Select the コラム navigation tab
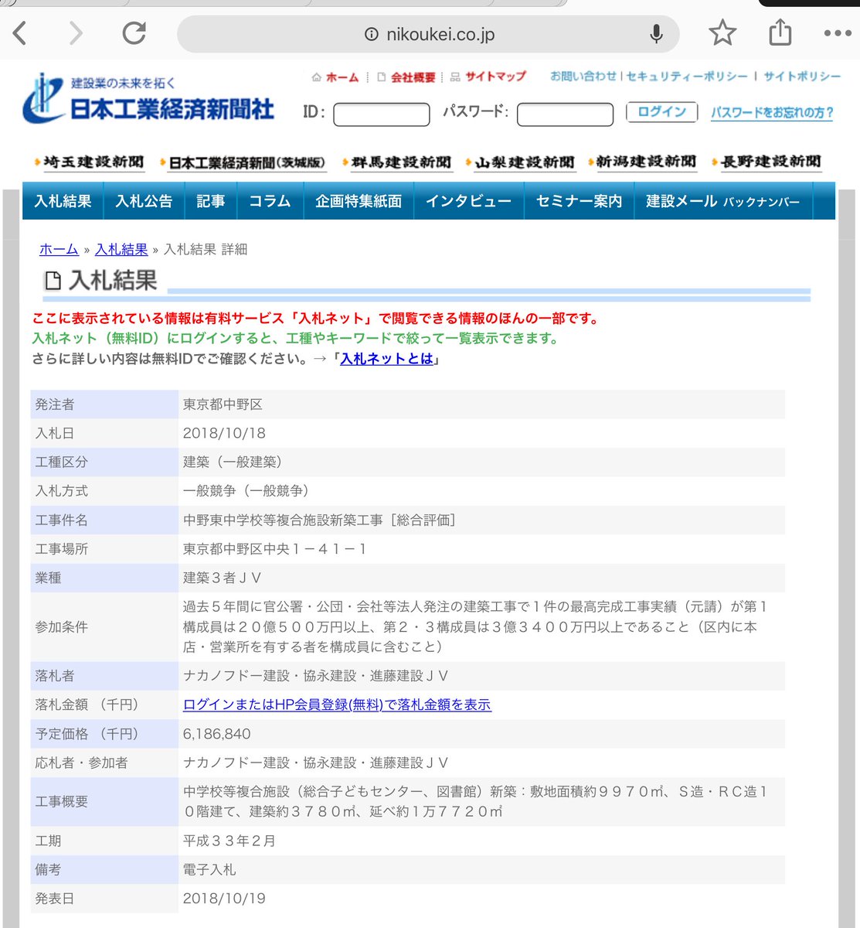Screen dimensions: 860x928 pos(270,201)
